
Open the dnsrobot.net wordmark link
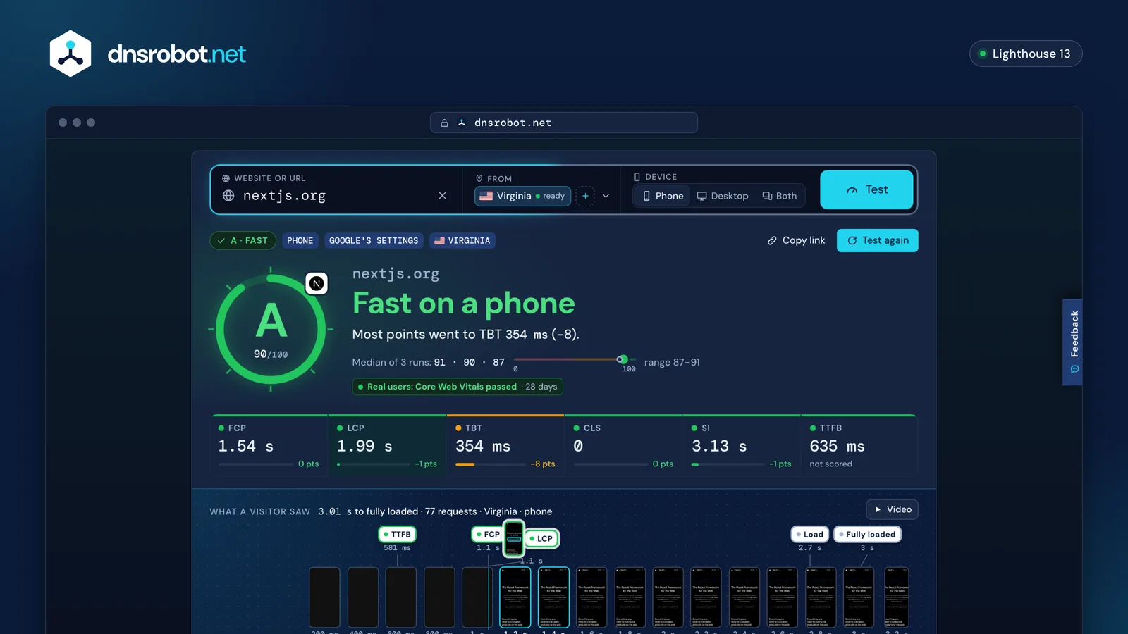tap(176, 54)
